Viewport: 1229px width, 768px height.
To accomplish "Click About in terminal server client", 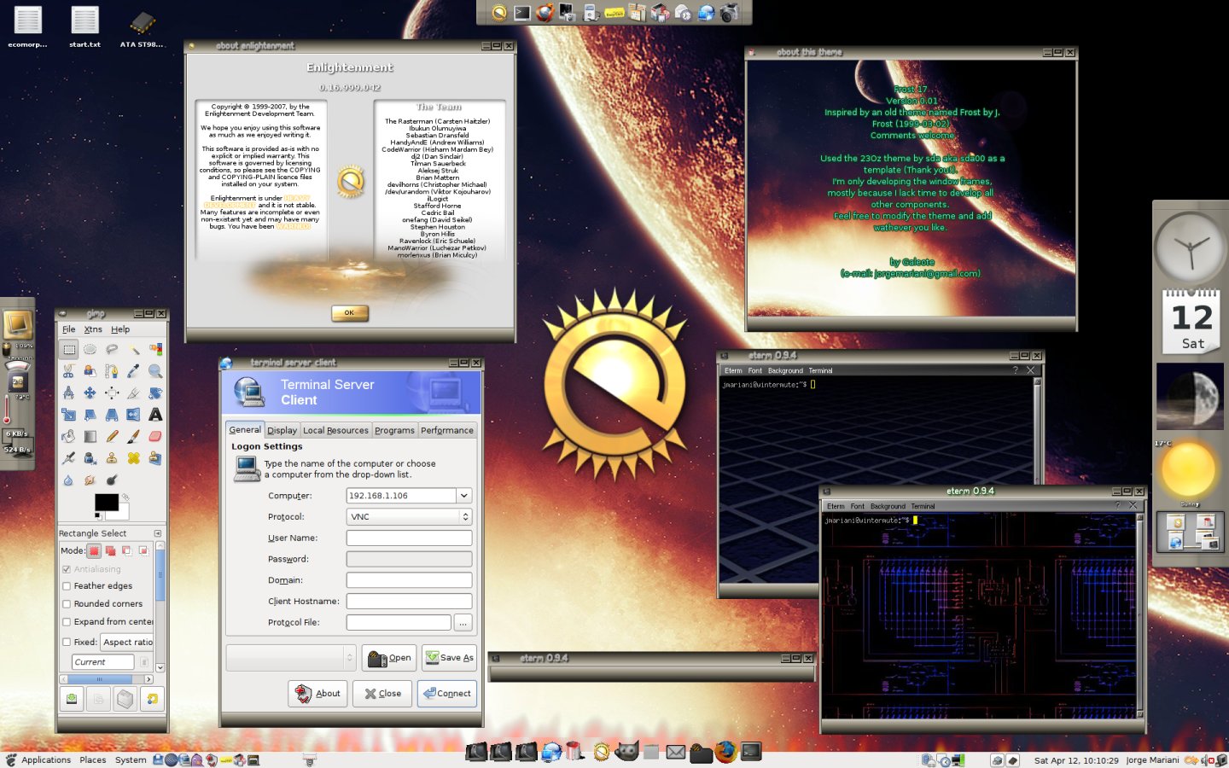I will 317,694.
